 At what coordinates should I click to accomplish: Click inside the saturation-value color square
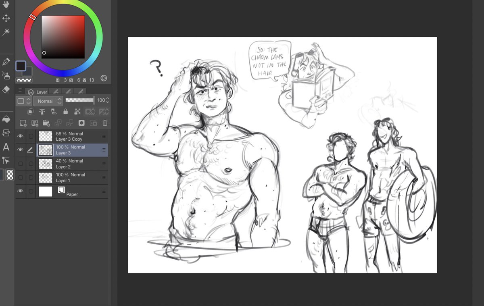pos(63,37)
